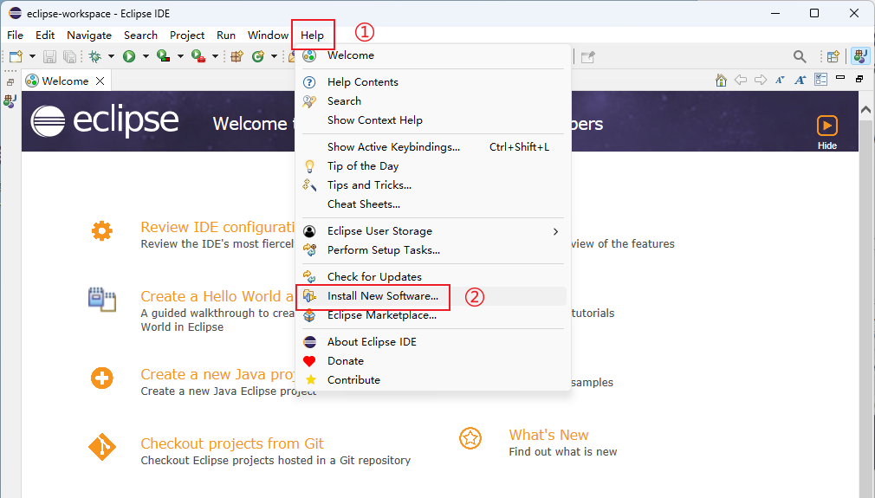Screen dimensions: 875x498
Task: Open the Navigate menu
Action: (x=89, y=36)
